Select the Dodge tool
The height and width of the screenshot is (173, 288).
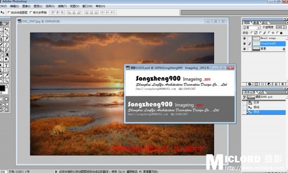[6, 60]
